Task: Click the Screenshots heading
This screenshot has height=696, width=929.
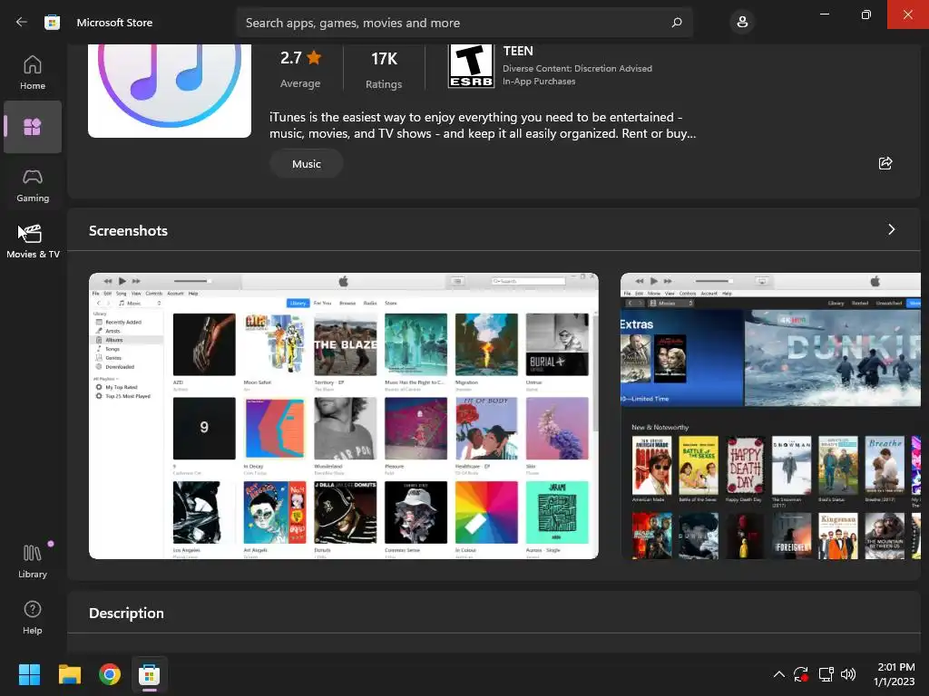Action: [128, 231]
